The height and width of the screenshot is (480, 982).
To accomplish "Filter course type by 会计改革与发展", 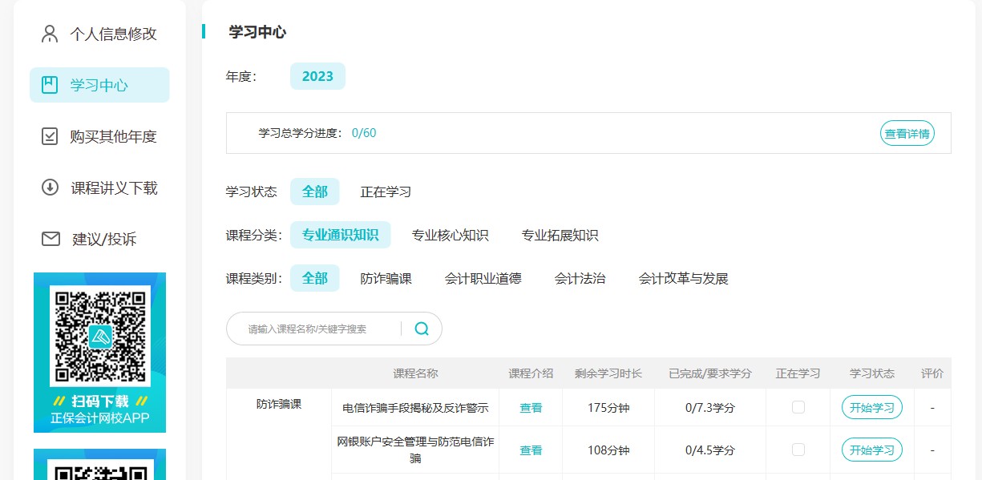I will [x=683, y=278].
